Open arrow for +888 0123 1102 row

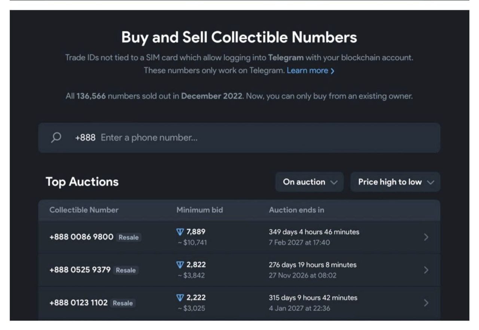tap(426, 303)
